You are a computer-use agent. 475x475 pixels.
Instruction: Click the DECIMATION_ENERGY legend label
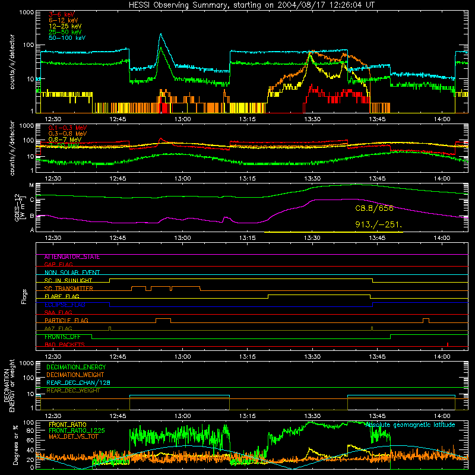click(76, 367)
